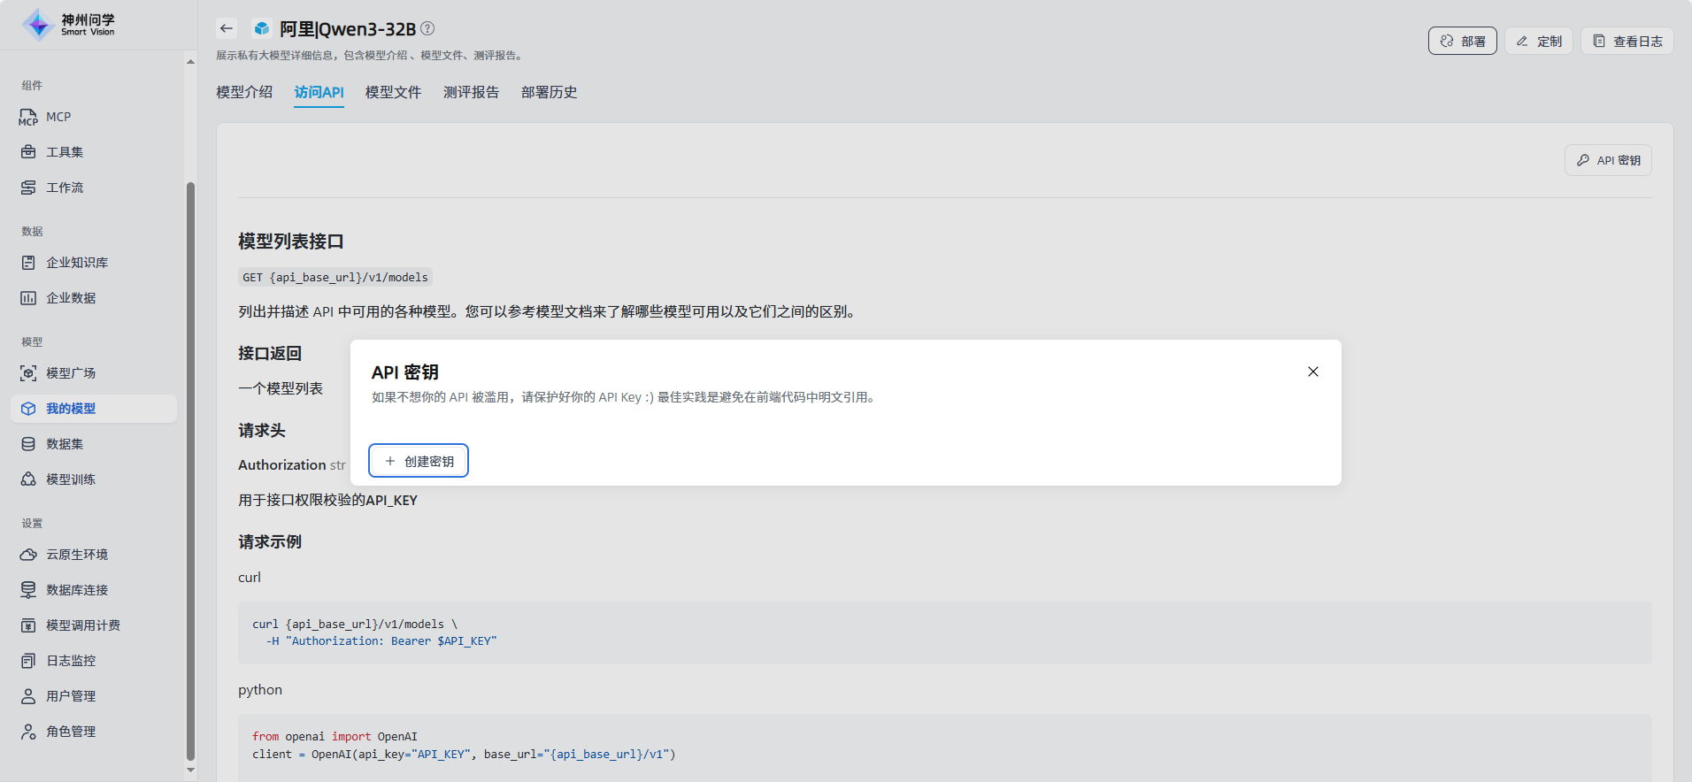The image size is (1692, 782).
Task: Open the 部署历史 tab
Action: pyautogui.click(x=549, y=92)
